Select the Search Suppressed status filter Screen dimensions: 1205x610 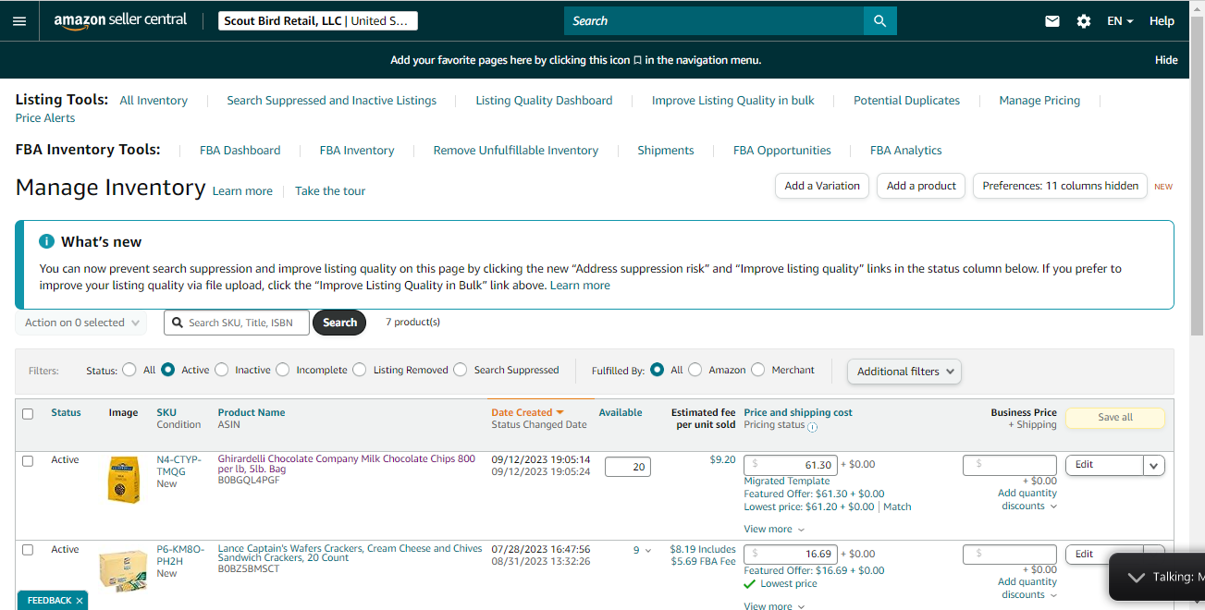461,370
